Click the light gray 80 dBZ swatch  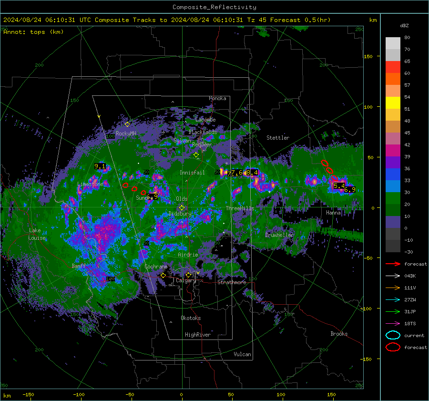[x=393, y=43]
